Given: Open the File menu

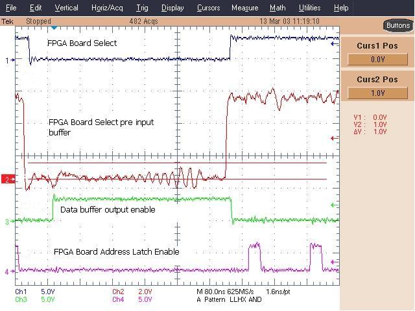Looking at the screenshot, I should click(12, 8).
